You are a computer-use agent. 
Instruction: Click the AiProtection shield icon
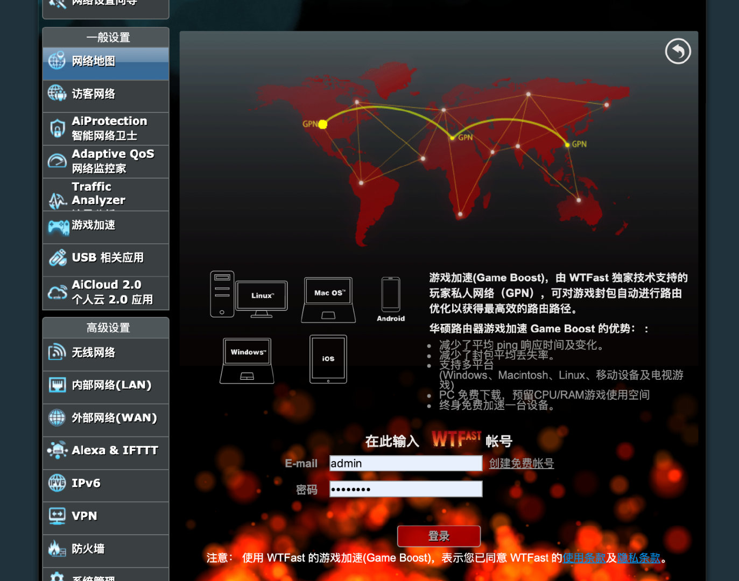[x=57, y=129]
